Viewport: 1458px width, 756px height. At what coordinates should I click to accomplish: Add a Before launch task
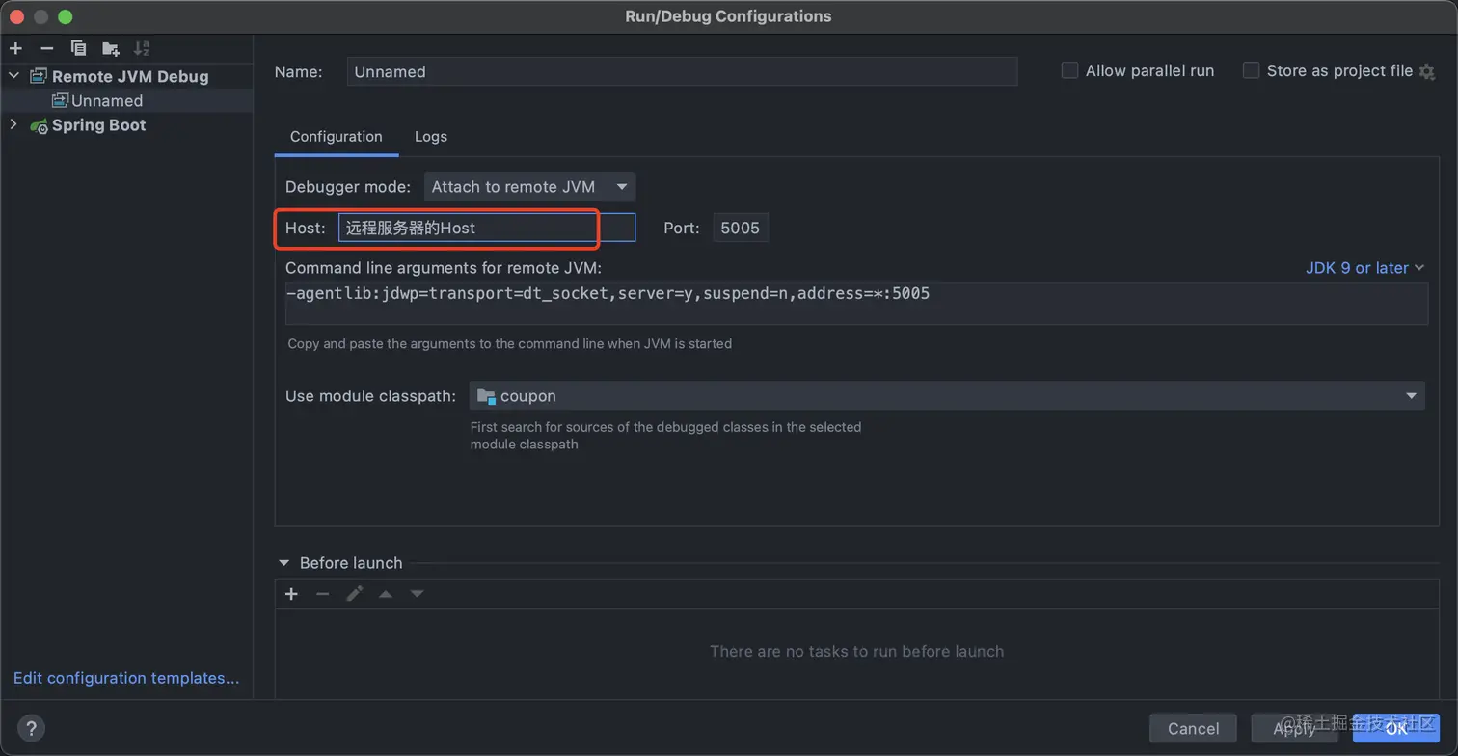pos(291,594)
